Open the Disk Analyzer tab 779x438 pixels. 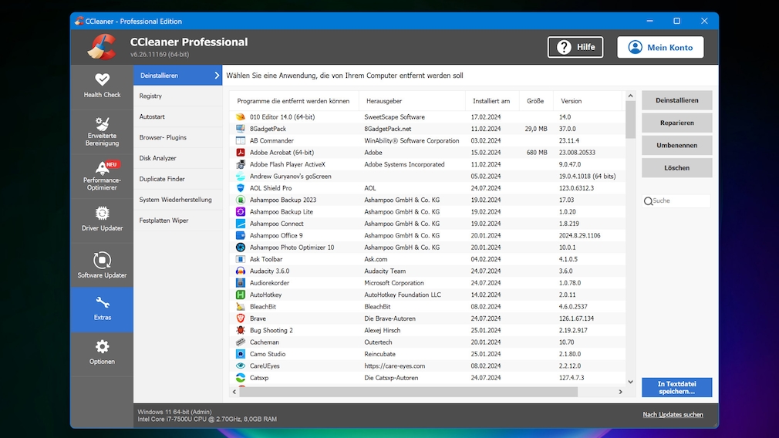click(x=158, y=158)
